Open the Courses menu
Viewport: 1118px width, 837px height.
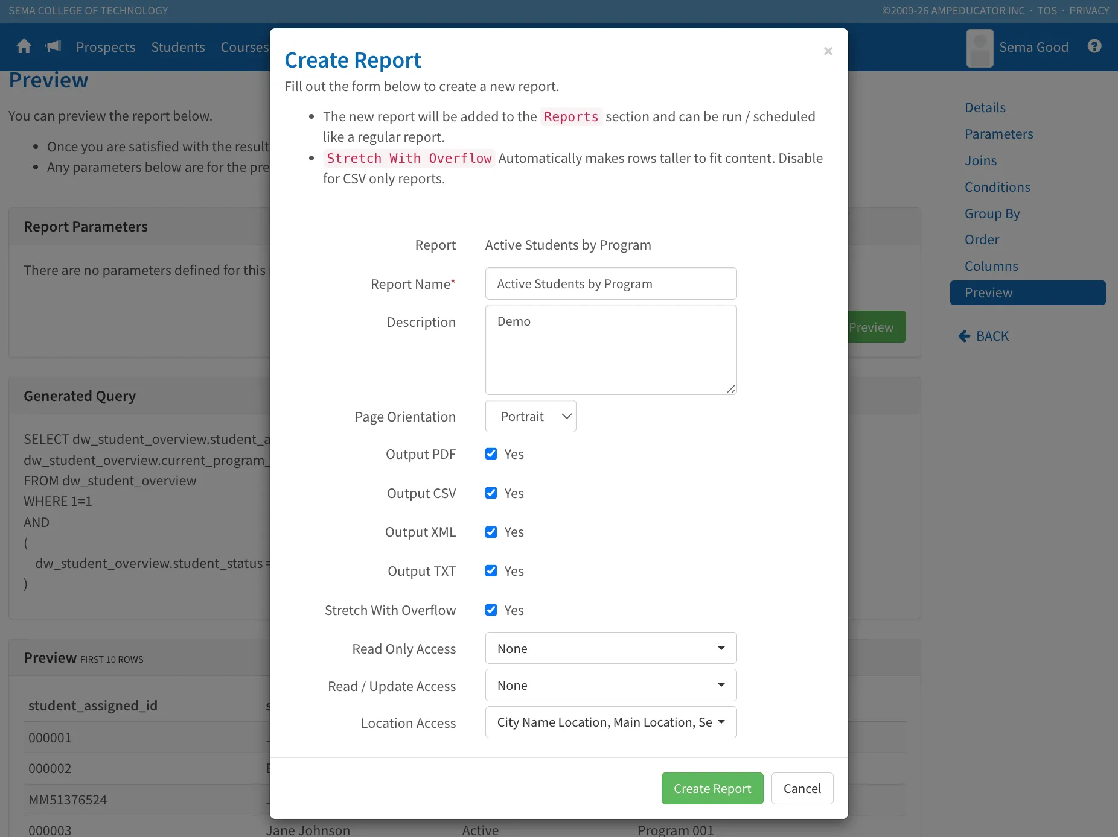(244, 47)
